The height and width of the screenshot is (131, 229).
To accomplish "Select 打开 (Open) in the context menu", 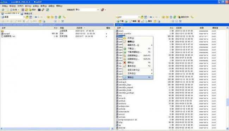I will (x=138, y=38).
